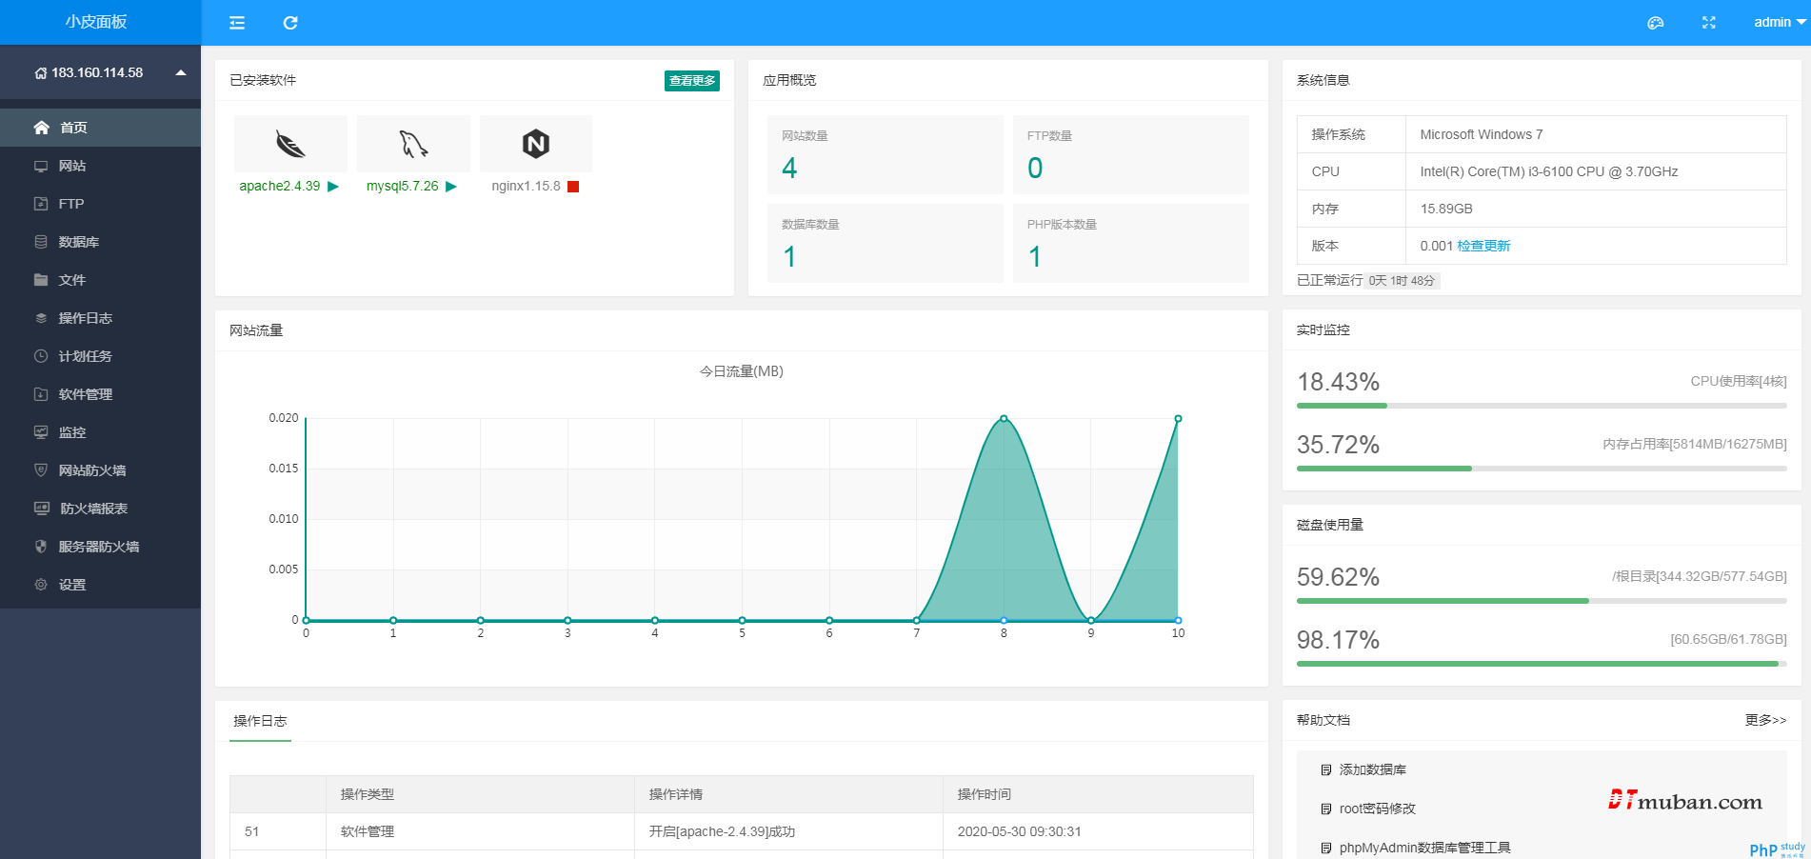Select the 操作日志 tab
This screenshot has height=859, width=1811.
coord(260,721)
